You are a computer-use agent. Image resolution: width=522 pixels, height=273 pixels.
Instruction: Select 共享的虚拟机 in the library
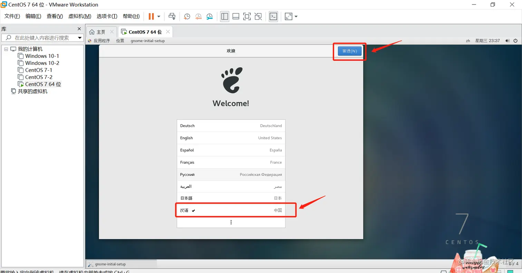[x=32, y=91]
